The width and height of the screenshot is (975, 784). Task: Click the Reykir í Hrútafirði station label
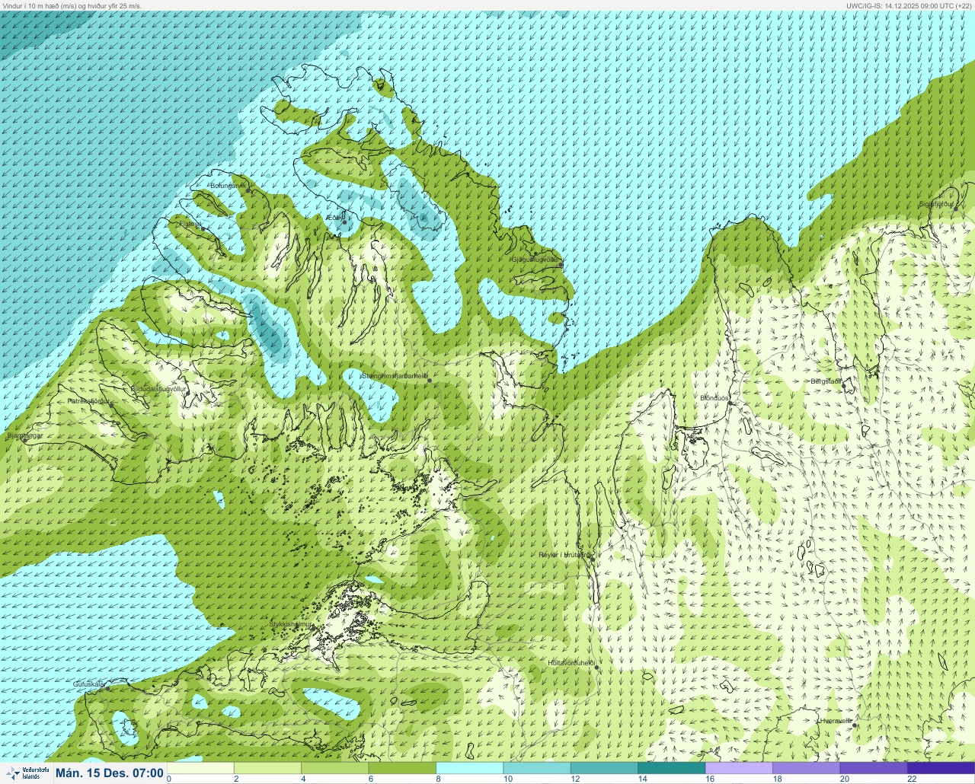[x=564, y=555]
